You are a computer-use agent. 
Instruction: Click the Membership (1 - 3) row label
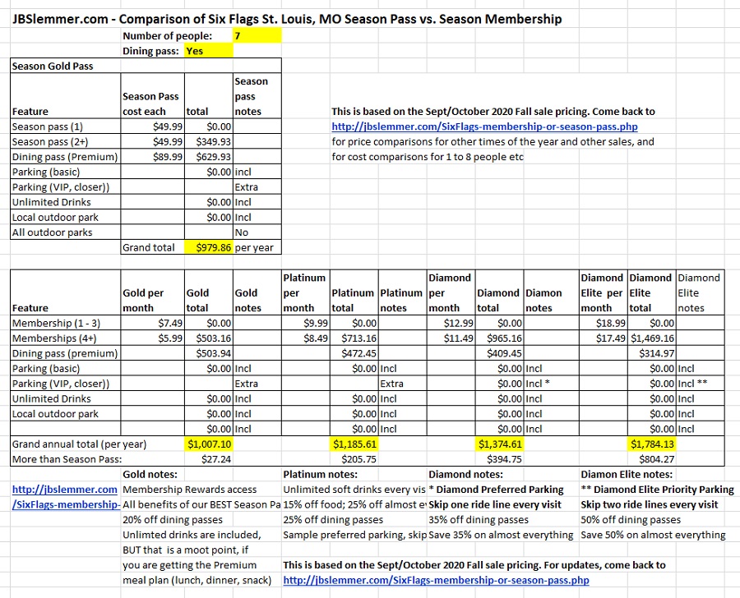point(65,323)
